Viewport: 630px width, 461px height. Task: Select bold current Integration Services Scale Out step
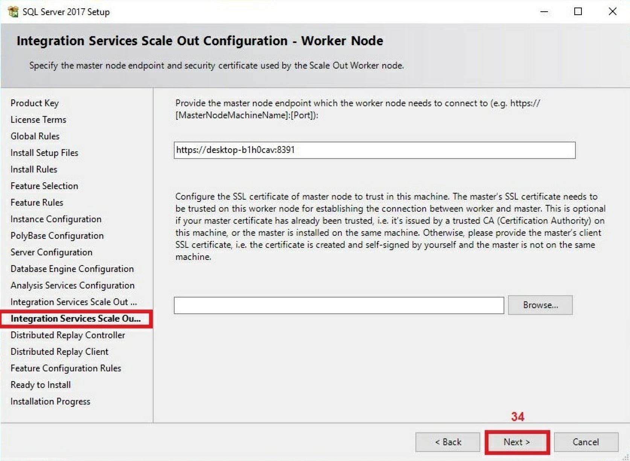(76, 319)
